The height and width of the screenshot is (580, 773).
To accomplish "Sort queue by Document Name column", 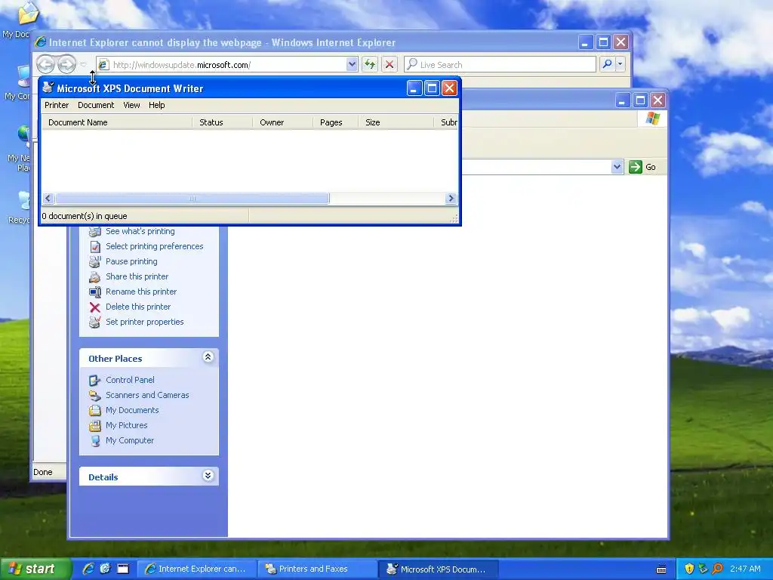I will (117, 122).
